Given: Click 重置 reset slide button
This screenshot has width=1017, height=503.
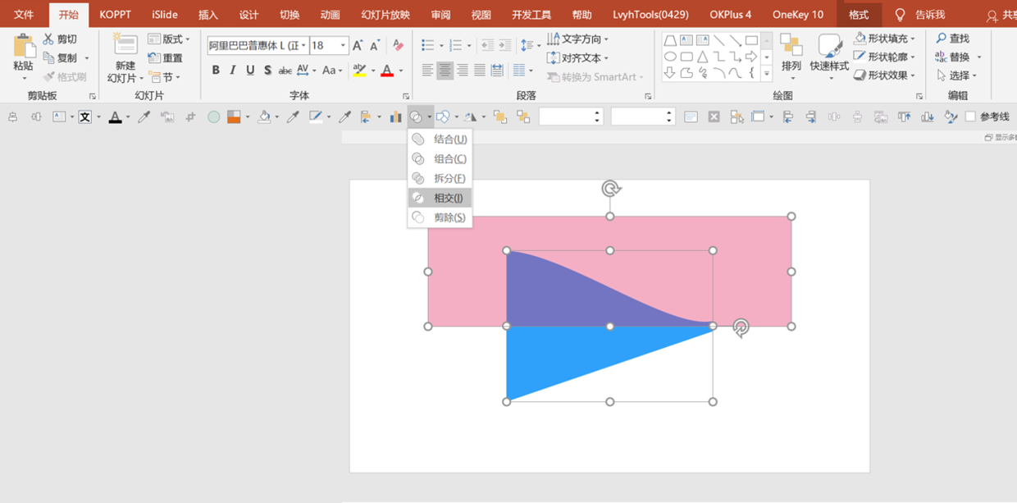Looking at the screenshot, I should tap(166, 57).
